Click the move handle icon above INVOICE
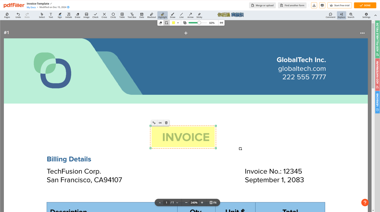Viewport: 380px width, 212px height. click(x=154, y=123)
